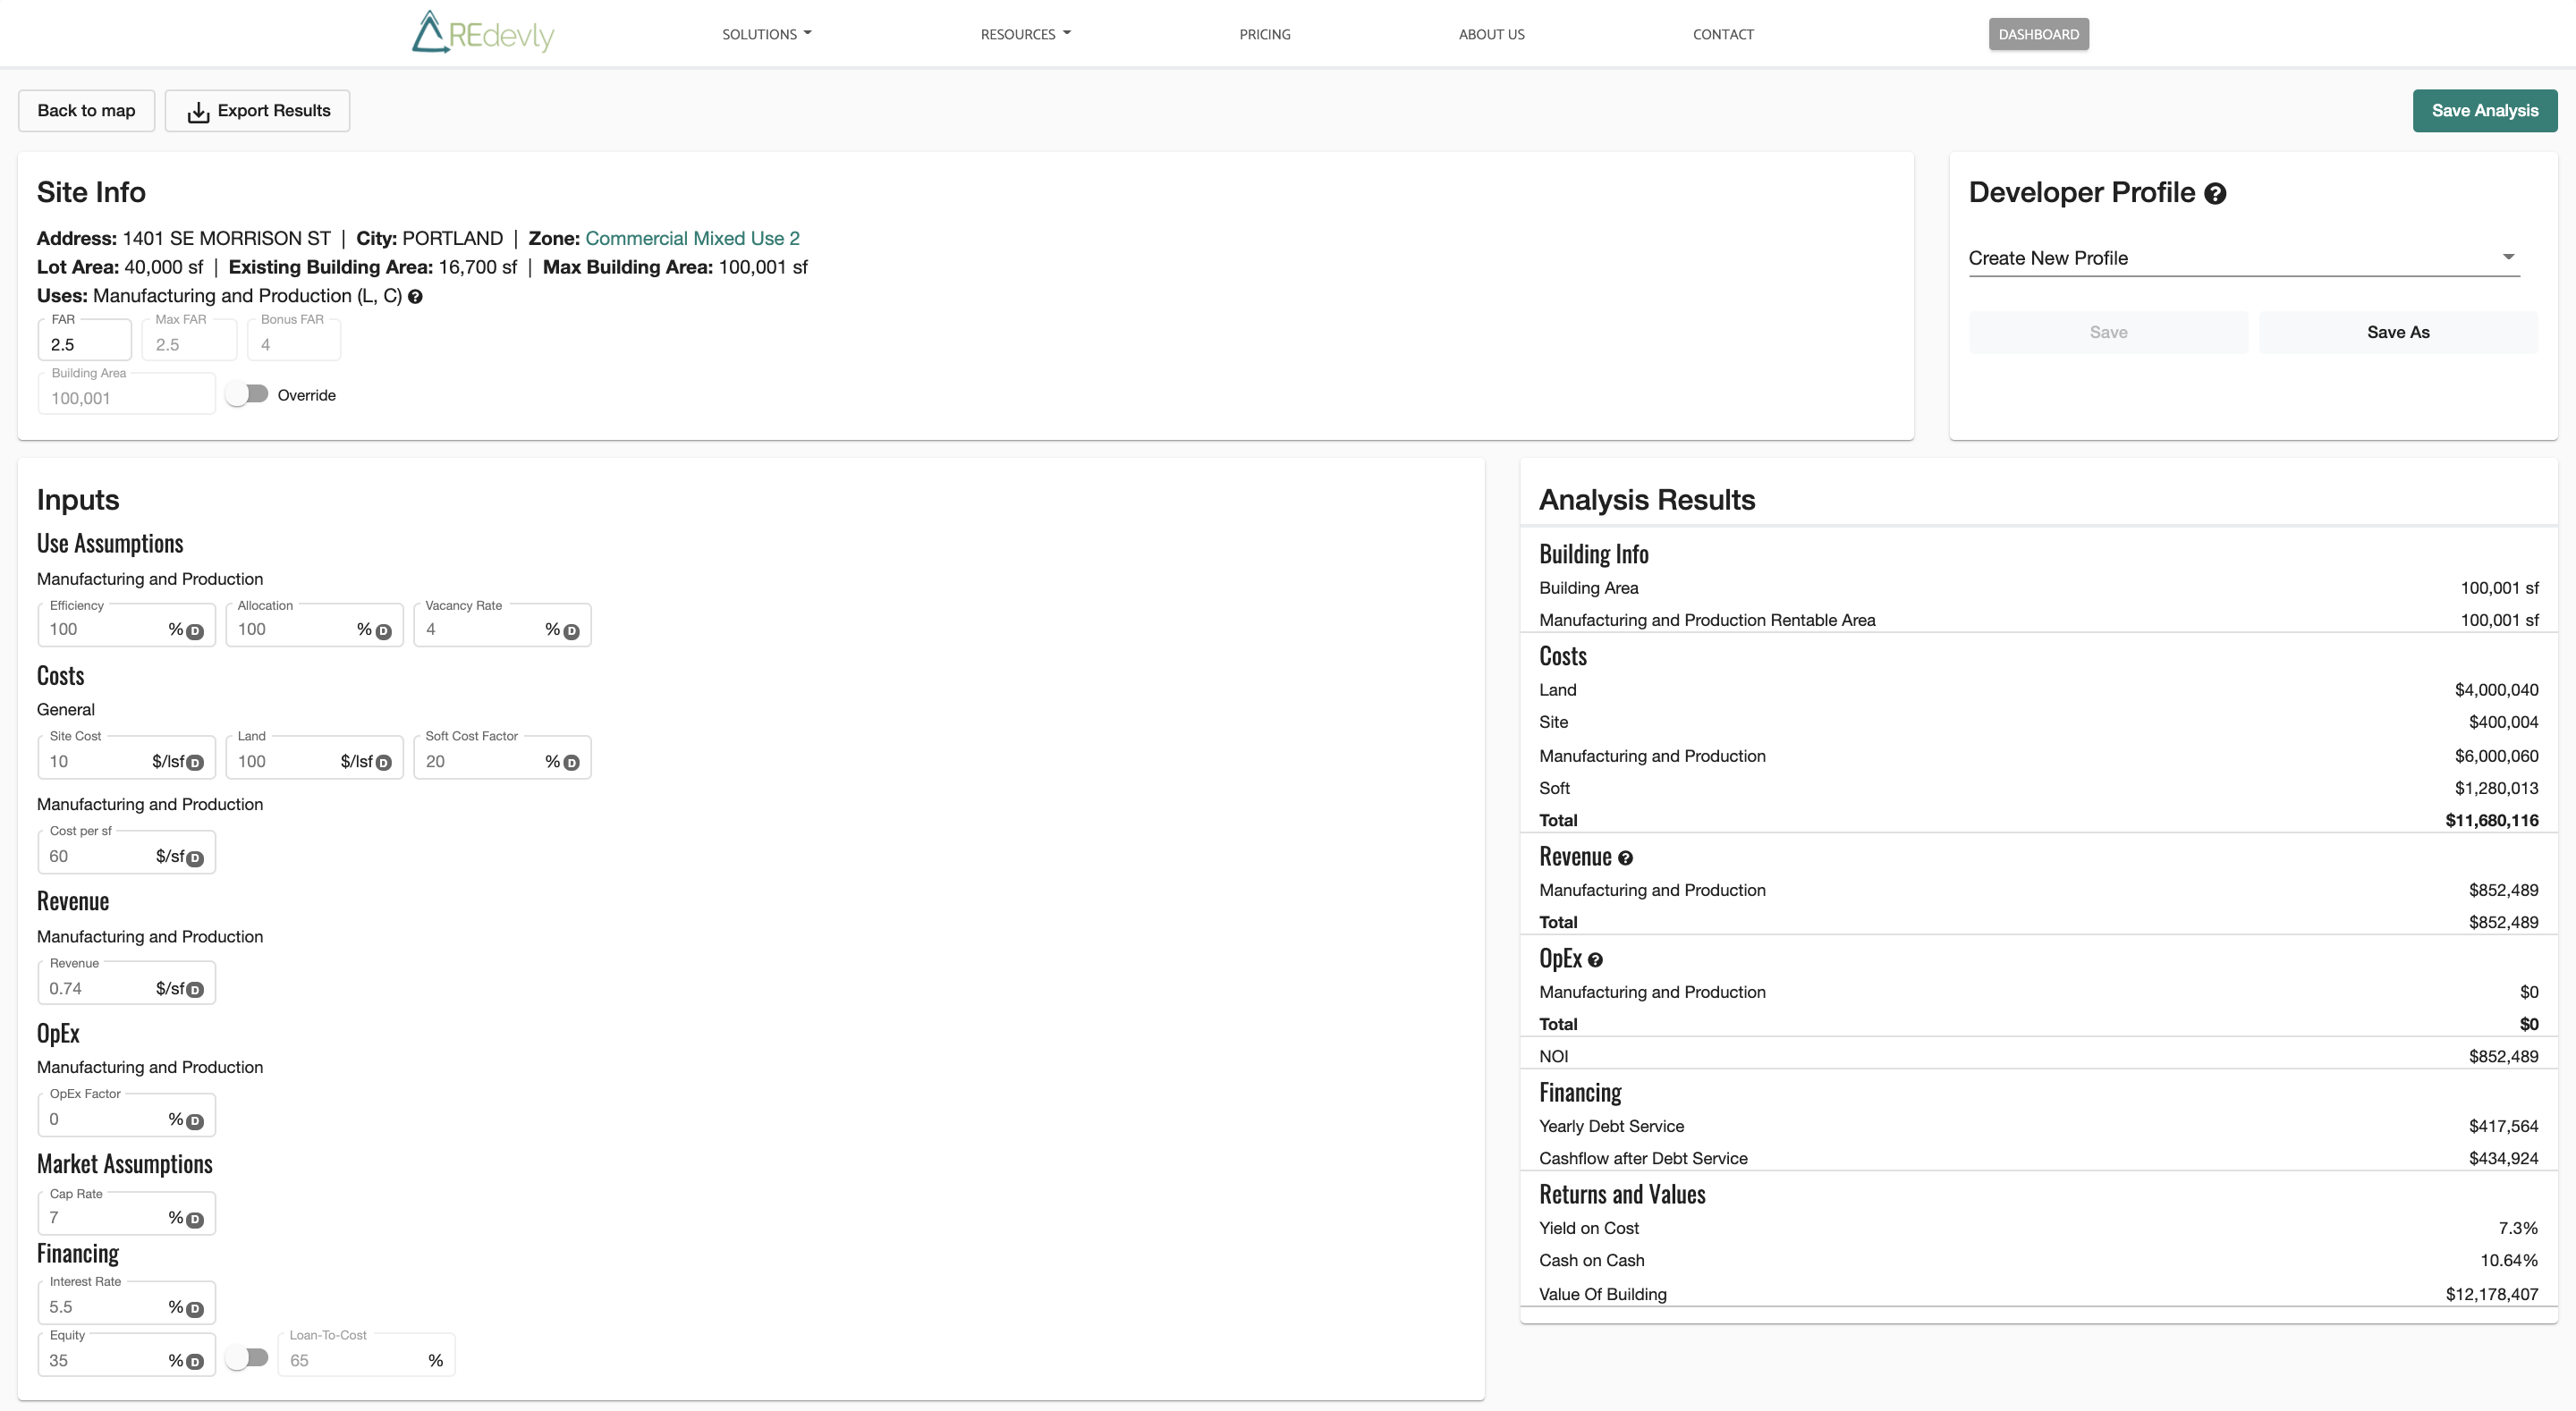Click the FAR input field
Image resolution: width=2576 pixels, height=1411 pixels.
click(84, 340)
